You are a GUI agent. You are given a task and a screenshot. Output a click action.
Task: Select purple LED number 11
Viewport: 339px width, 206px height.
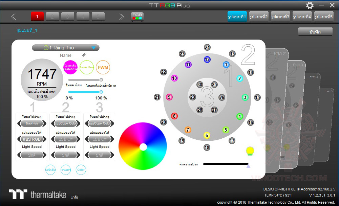[188, 64]
